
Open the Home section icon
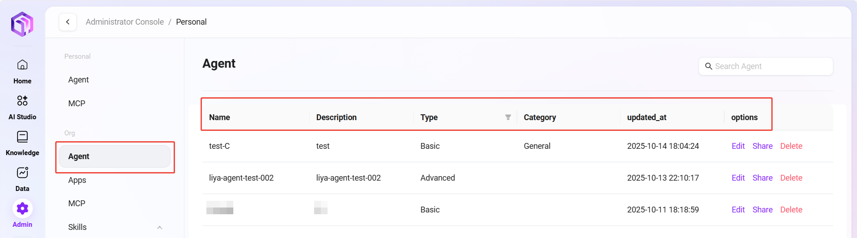(x=22, y=65)
